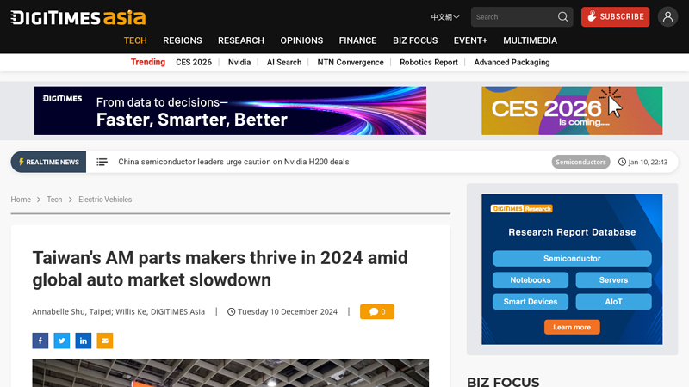Click the Semiconductor research button
Image resolution: width=689 pixels, height=387 pixels.
(x=572, y=259)
